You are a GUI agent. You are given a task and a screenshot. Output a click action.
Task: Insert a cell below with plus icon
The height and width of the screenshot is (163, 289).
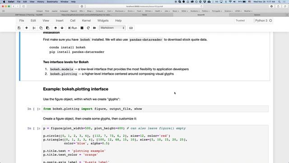click(27, 28)
